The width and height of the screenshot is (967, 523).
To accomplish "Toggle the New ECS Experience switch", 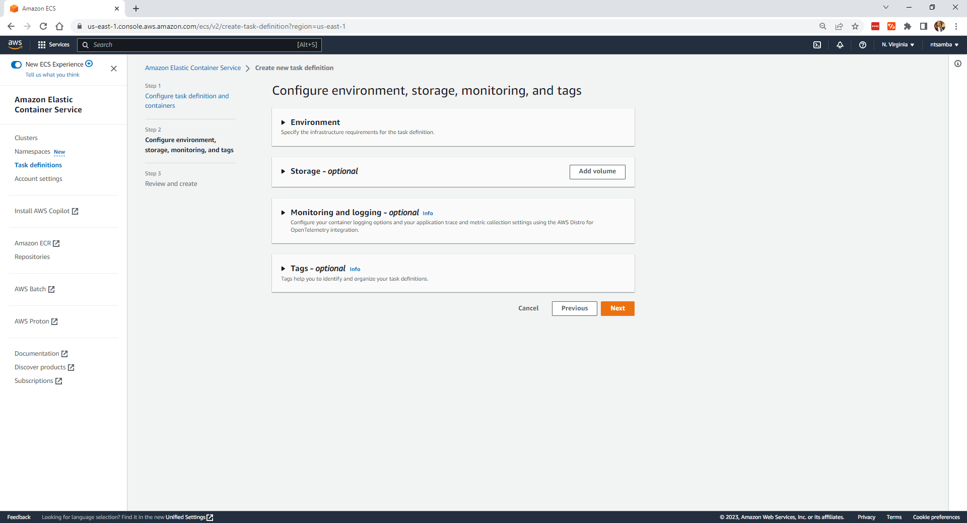I will click(17, 64).
